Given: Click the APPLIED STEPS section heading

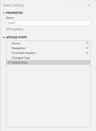Looking at the screenshot, I should pos(16,37).
